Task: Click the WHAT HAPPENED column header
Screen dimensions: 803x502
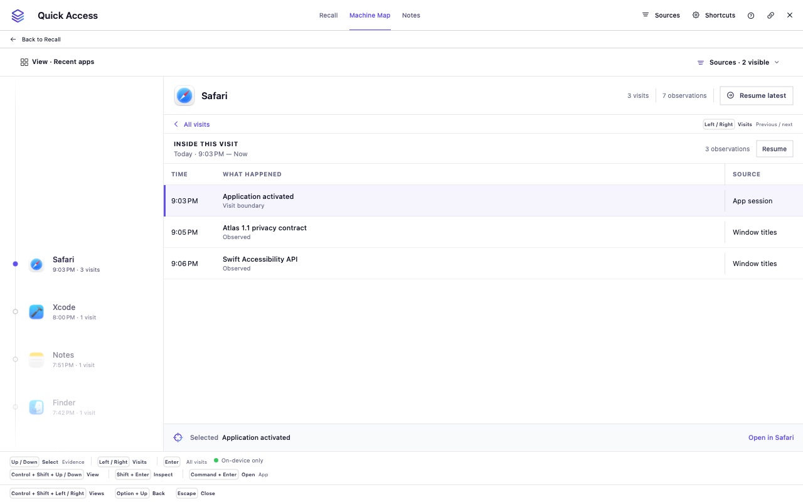Action: 252,174
